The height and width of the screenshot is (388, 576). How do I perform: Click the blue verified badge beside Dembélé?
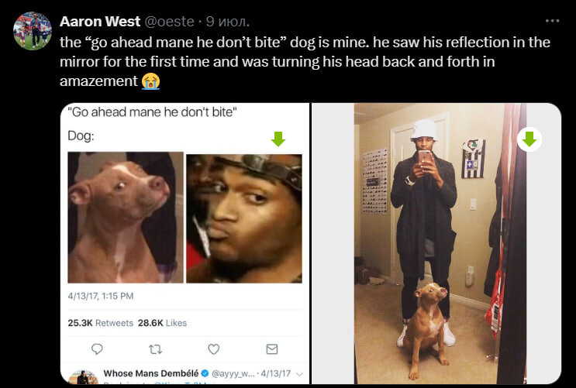(205, 373)
